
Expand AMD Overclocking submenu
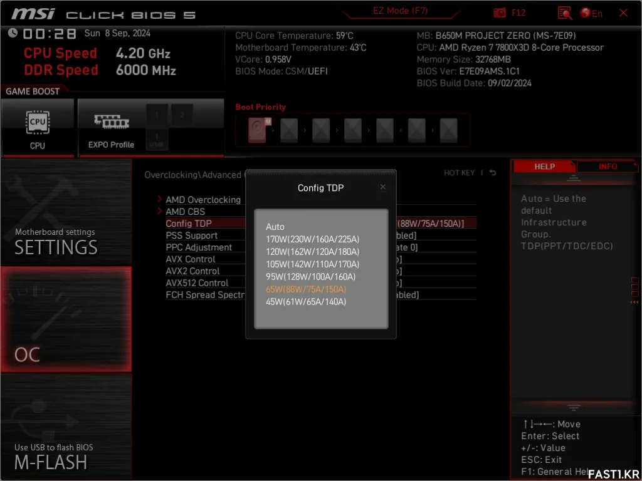203,200
